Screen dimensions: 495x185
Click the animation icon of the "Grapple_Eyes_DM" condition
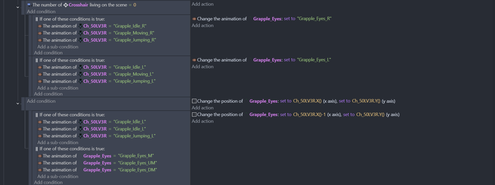click(x=40, y=170)
